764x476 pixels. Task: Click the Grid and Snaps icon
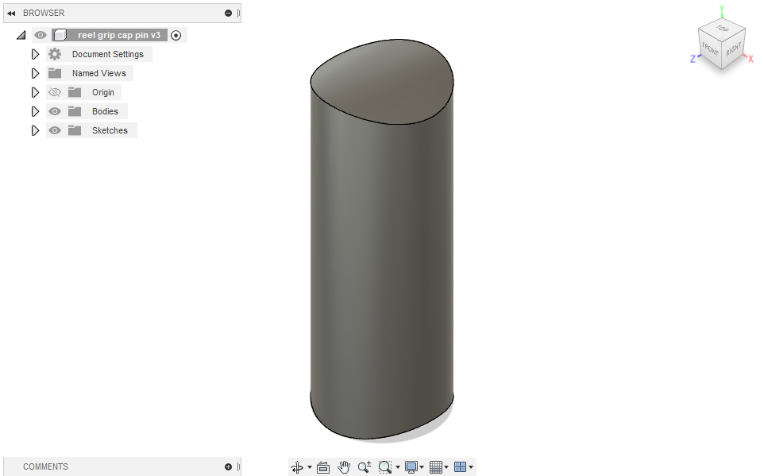436,467
